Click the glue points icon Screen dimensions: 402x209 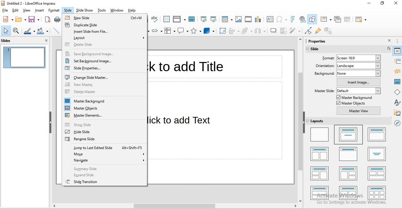pos(318,31)
